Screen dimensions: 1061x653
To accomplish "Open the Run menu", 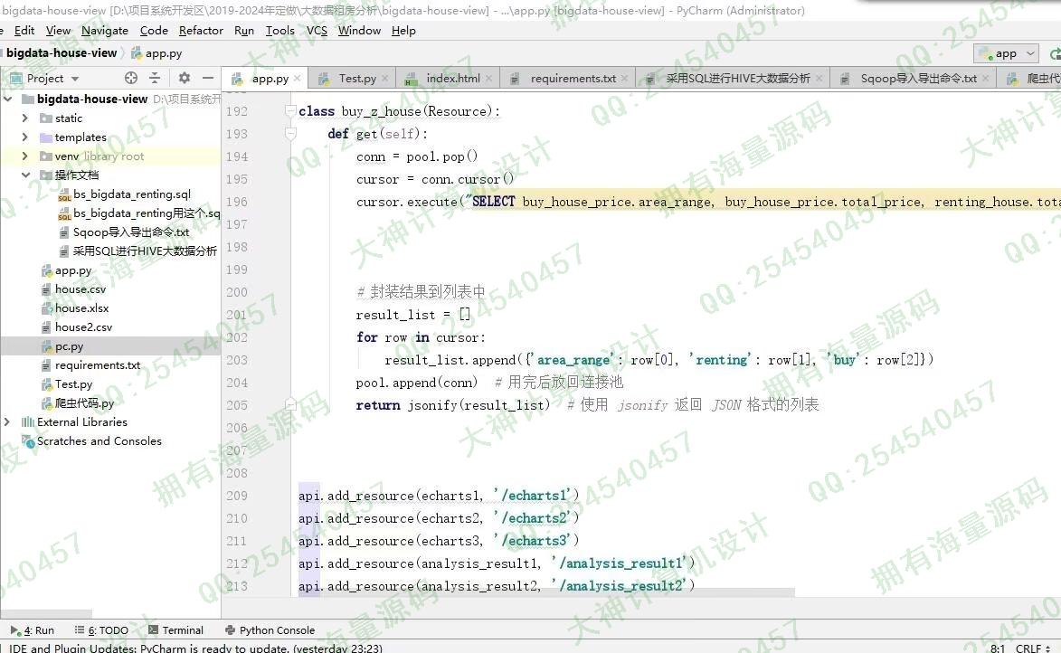I will click(244, 31).
